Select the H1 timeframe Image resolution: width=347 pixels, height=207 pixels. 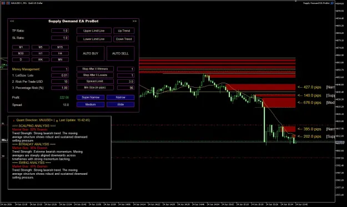tap(41, 53)
